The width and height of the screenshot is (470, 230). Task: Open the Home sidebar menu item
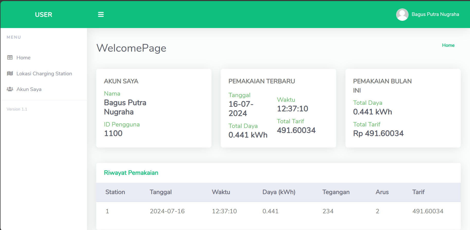23,58
